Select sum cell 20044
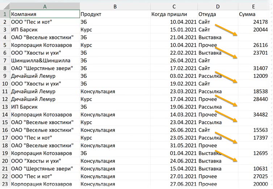The width and height of the screenshot is (273, 189). tap(253, 30)
